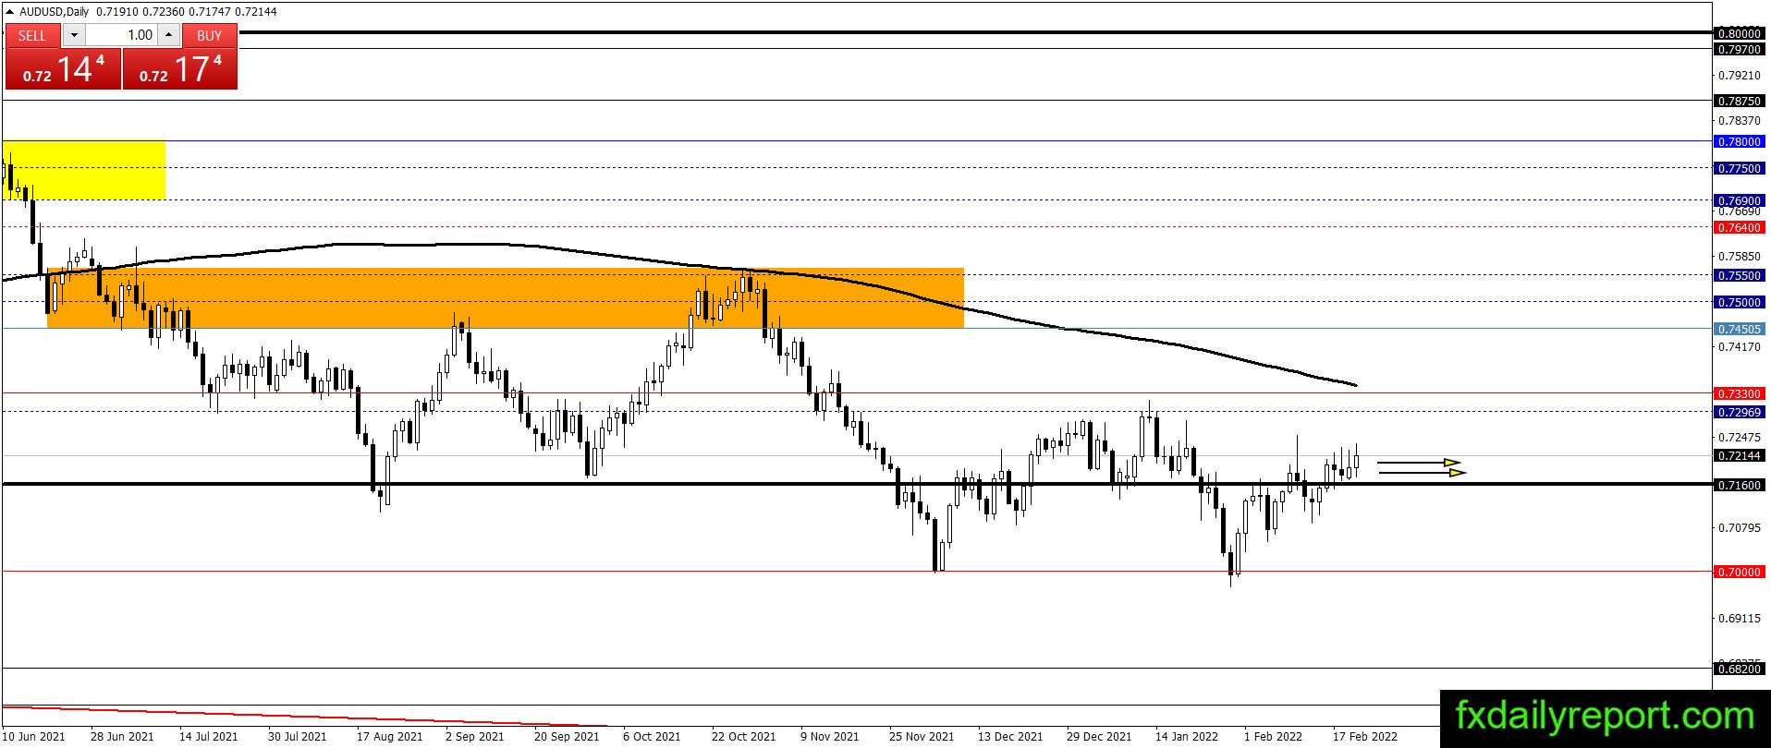Click the 0.72475 price scale value
Viewport: 1771px width, 748px height.
1739,438
